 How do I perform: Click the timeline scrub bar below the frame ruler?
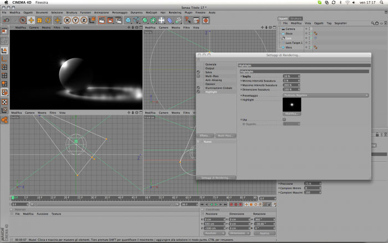104,204
